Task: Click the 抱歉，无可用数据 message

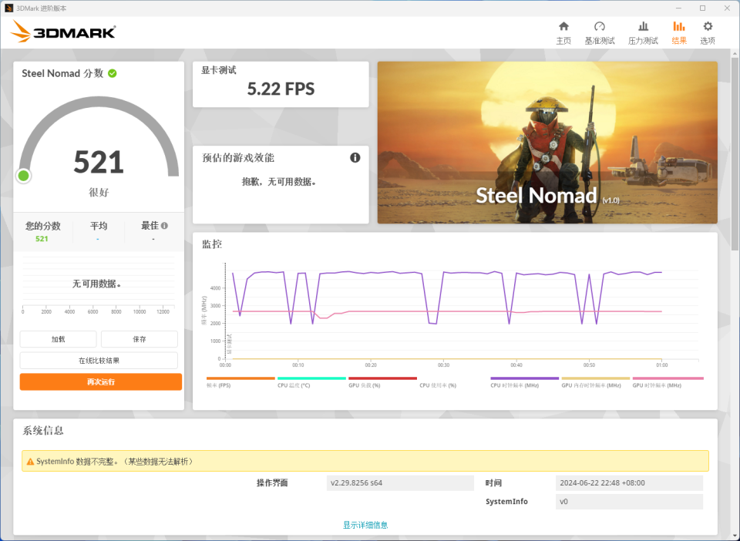Action: tap(279, 182)
